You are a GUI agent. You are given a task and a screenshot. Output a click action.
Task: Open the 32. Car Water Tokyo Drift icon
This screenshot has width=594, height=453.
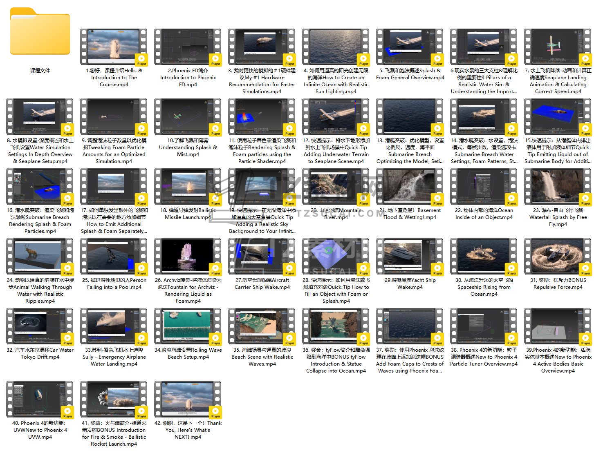40,327
